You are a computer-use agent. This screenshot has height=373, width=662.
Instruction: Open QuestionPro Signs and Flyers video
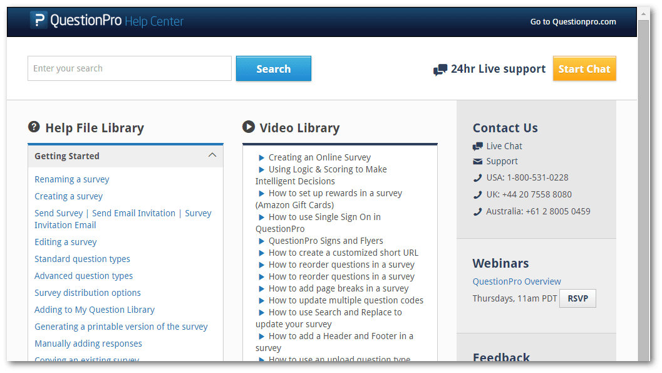point(326,241)
